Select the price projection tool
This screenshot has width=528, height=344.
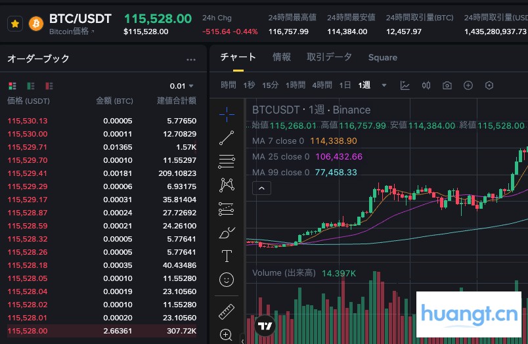227,209
